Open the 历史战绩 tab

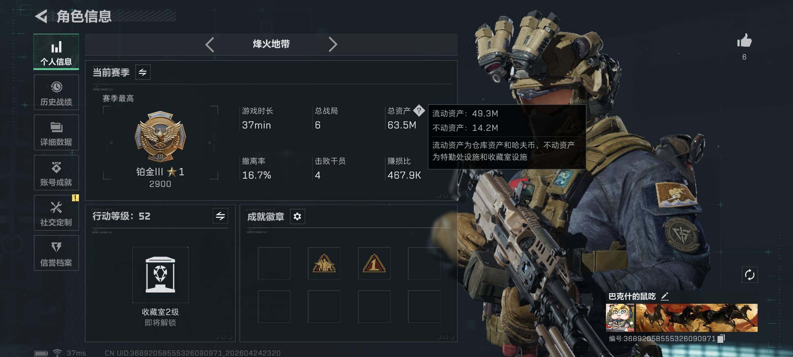click(56, 92)
